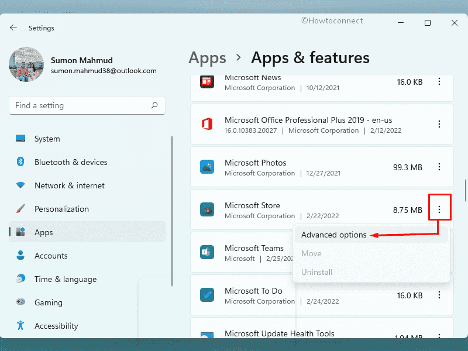Open Accessibility settings
468x351 pixels.
click(x=87, y=325)
